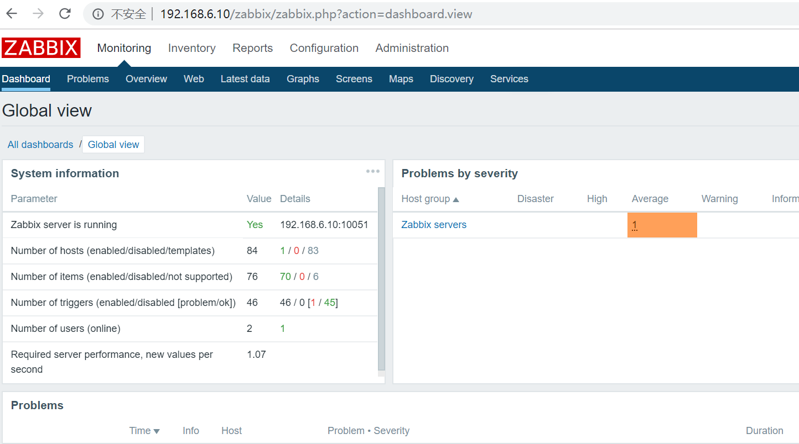
Task: Click the browser back arrow
Action: [12, 14]
